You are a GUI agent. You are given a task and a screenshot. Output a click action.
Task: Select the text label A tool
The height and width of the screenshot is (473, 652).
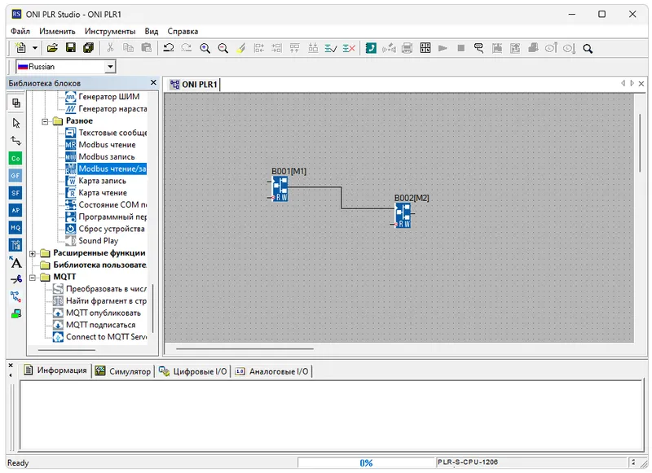coord(15,262)
